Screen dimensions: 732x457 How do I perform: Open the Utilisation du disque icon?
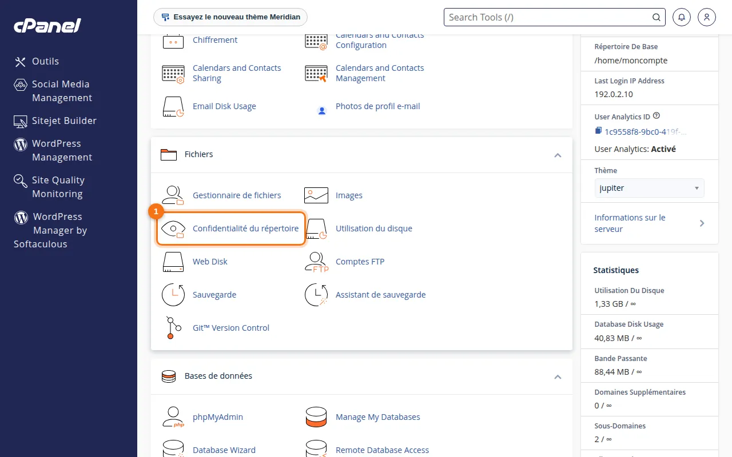click(x=316, y=228)
